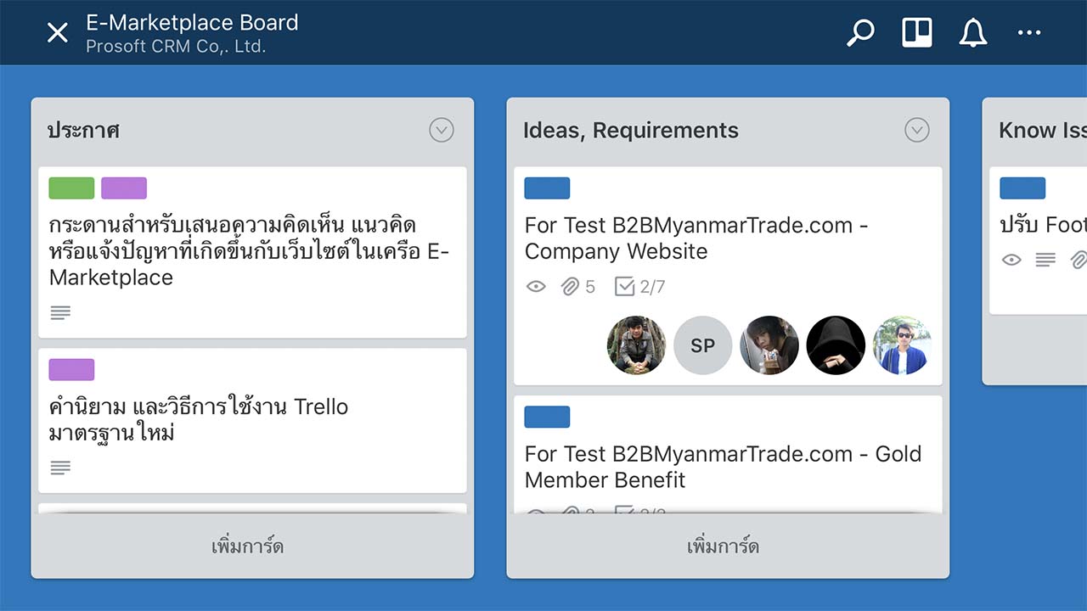Collapse the Ideas, Requirements list via its chevron
The width and height of the screenshot is (1087, 611).
tap(916, 130)
